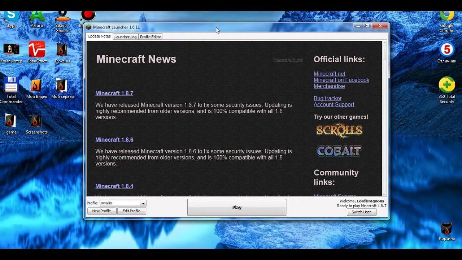Click the news scrollbar down arrow

(x=384, y=194)
